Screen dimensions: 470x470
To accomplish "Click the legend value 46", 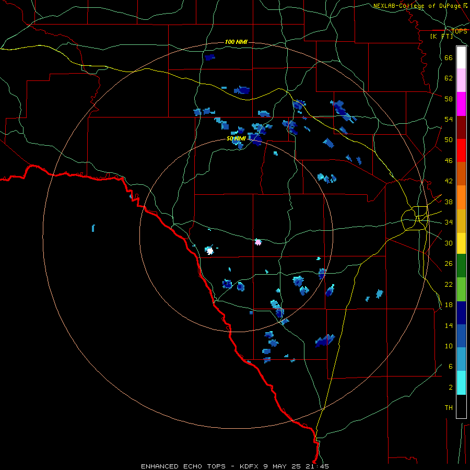I will point(449,161).
